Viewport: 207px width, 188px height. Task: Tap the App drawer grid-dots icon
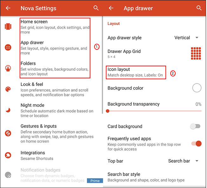tap(8, 47)
